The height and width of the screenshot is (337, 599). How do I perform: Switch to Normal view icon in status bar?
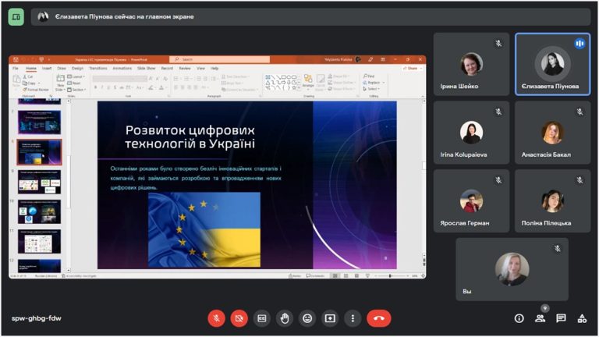point(335,275)
